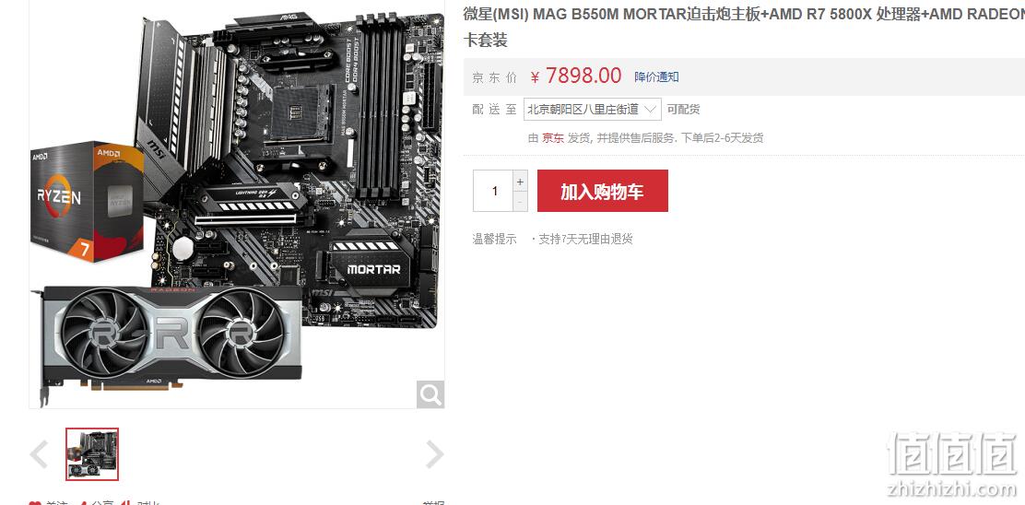Open the 降价通知 price alert link
Viewport: 1025px width, 505px height.
coord(656,77)
